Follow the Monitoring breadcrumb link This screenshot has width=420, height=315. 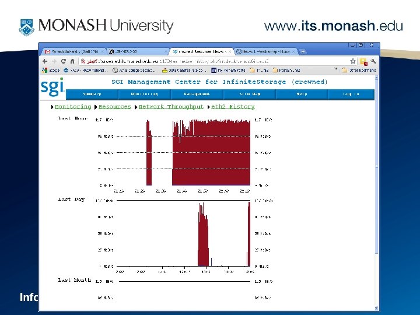73,107
